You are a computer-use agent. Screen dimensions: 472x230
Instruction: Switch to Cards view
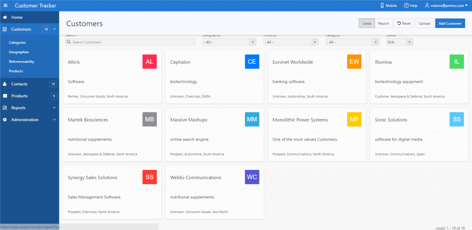[366, 23]
